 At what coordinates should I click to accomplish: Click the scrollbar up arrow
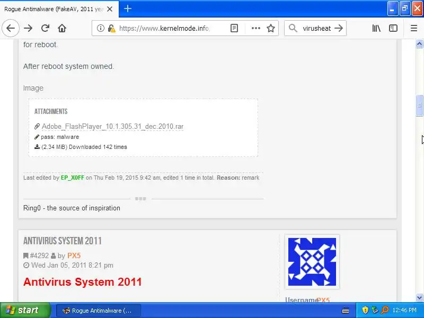pos(419,44)
